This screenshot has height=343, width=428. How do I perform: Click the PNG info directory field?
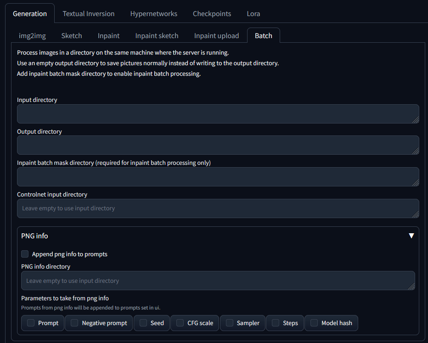pos(218,281)
